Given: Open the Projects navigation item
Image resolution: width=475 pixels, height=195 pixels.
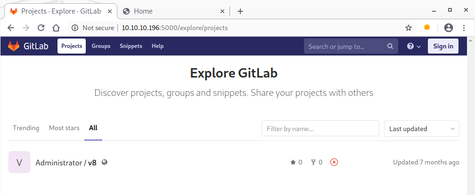Looking at the screenshot, I should (72, 46).
